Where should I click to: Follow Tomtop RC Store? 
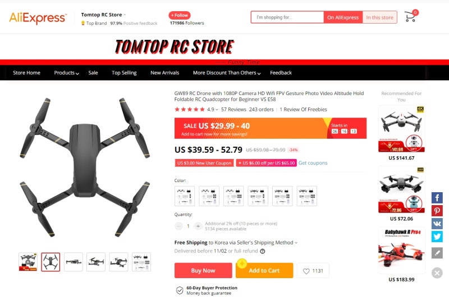coord(180,15)
